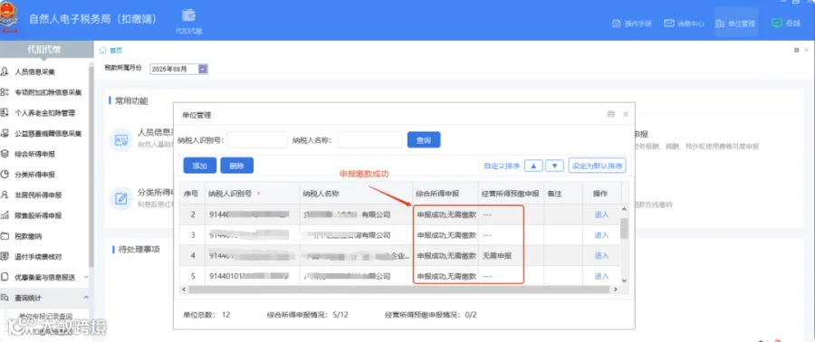Screen dimensions: 815x342
Task: Click the 限售股所得申报 chart icon in sidebar
Action: [5, 215]
